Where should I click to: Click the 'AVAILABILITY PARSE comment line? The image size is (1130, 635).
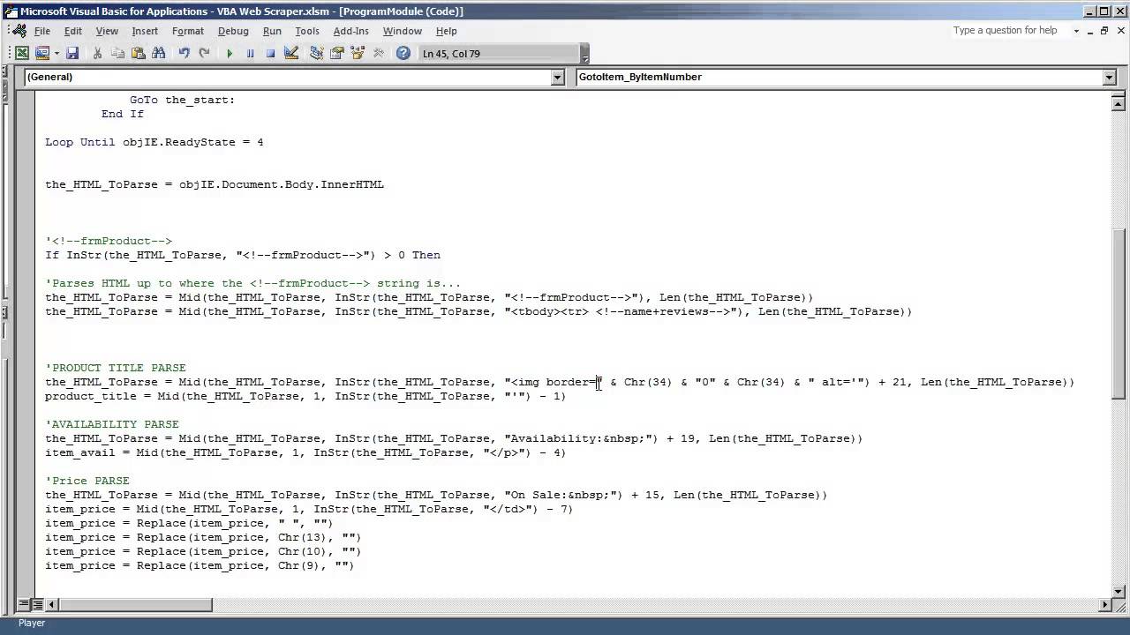112,424
